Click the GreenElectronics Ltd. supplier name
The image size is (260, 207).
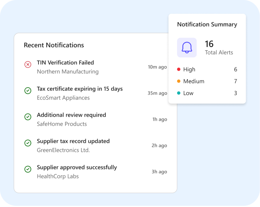coord(63,150)
